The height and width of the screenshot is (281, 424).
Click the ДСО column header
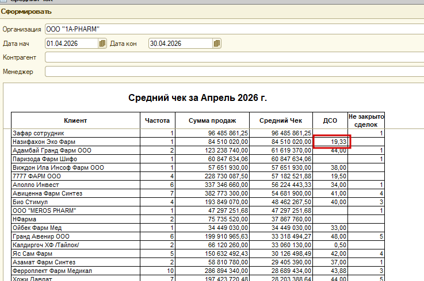[330, 120]
